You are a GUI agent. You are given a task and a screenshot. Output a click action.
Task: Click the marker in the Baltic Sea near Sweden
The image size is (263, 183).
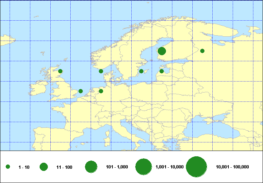(141, 71)
